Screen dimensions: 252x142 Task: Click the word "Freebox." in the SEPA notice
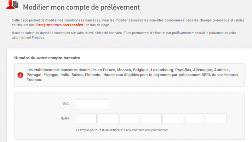pos(34,80)
